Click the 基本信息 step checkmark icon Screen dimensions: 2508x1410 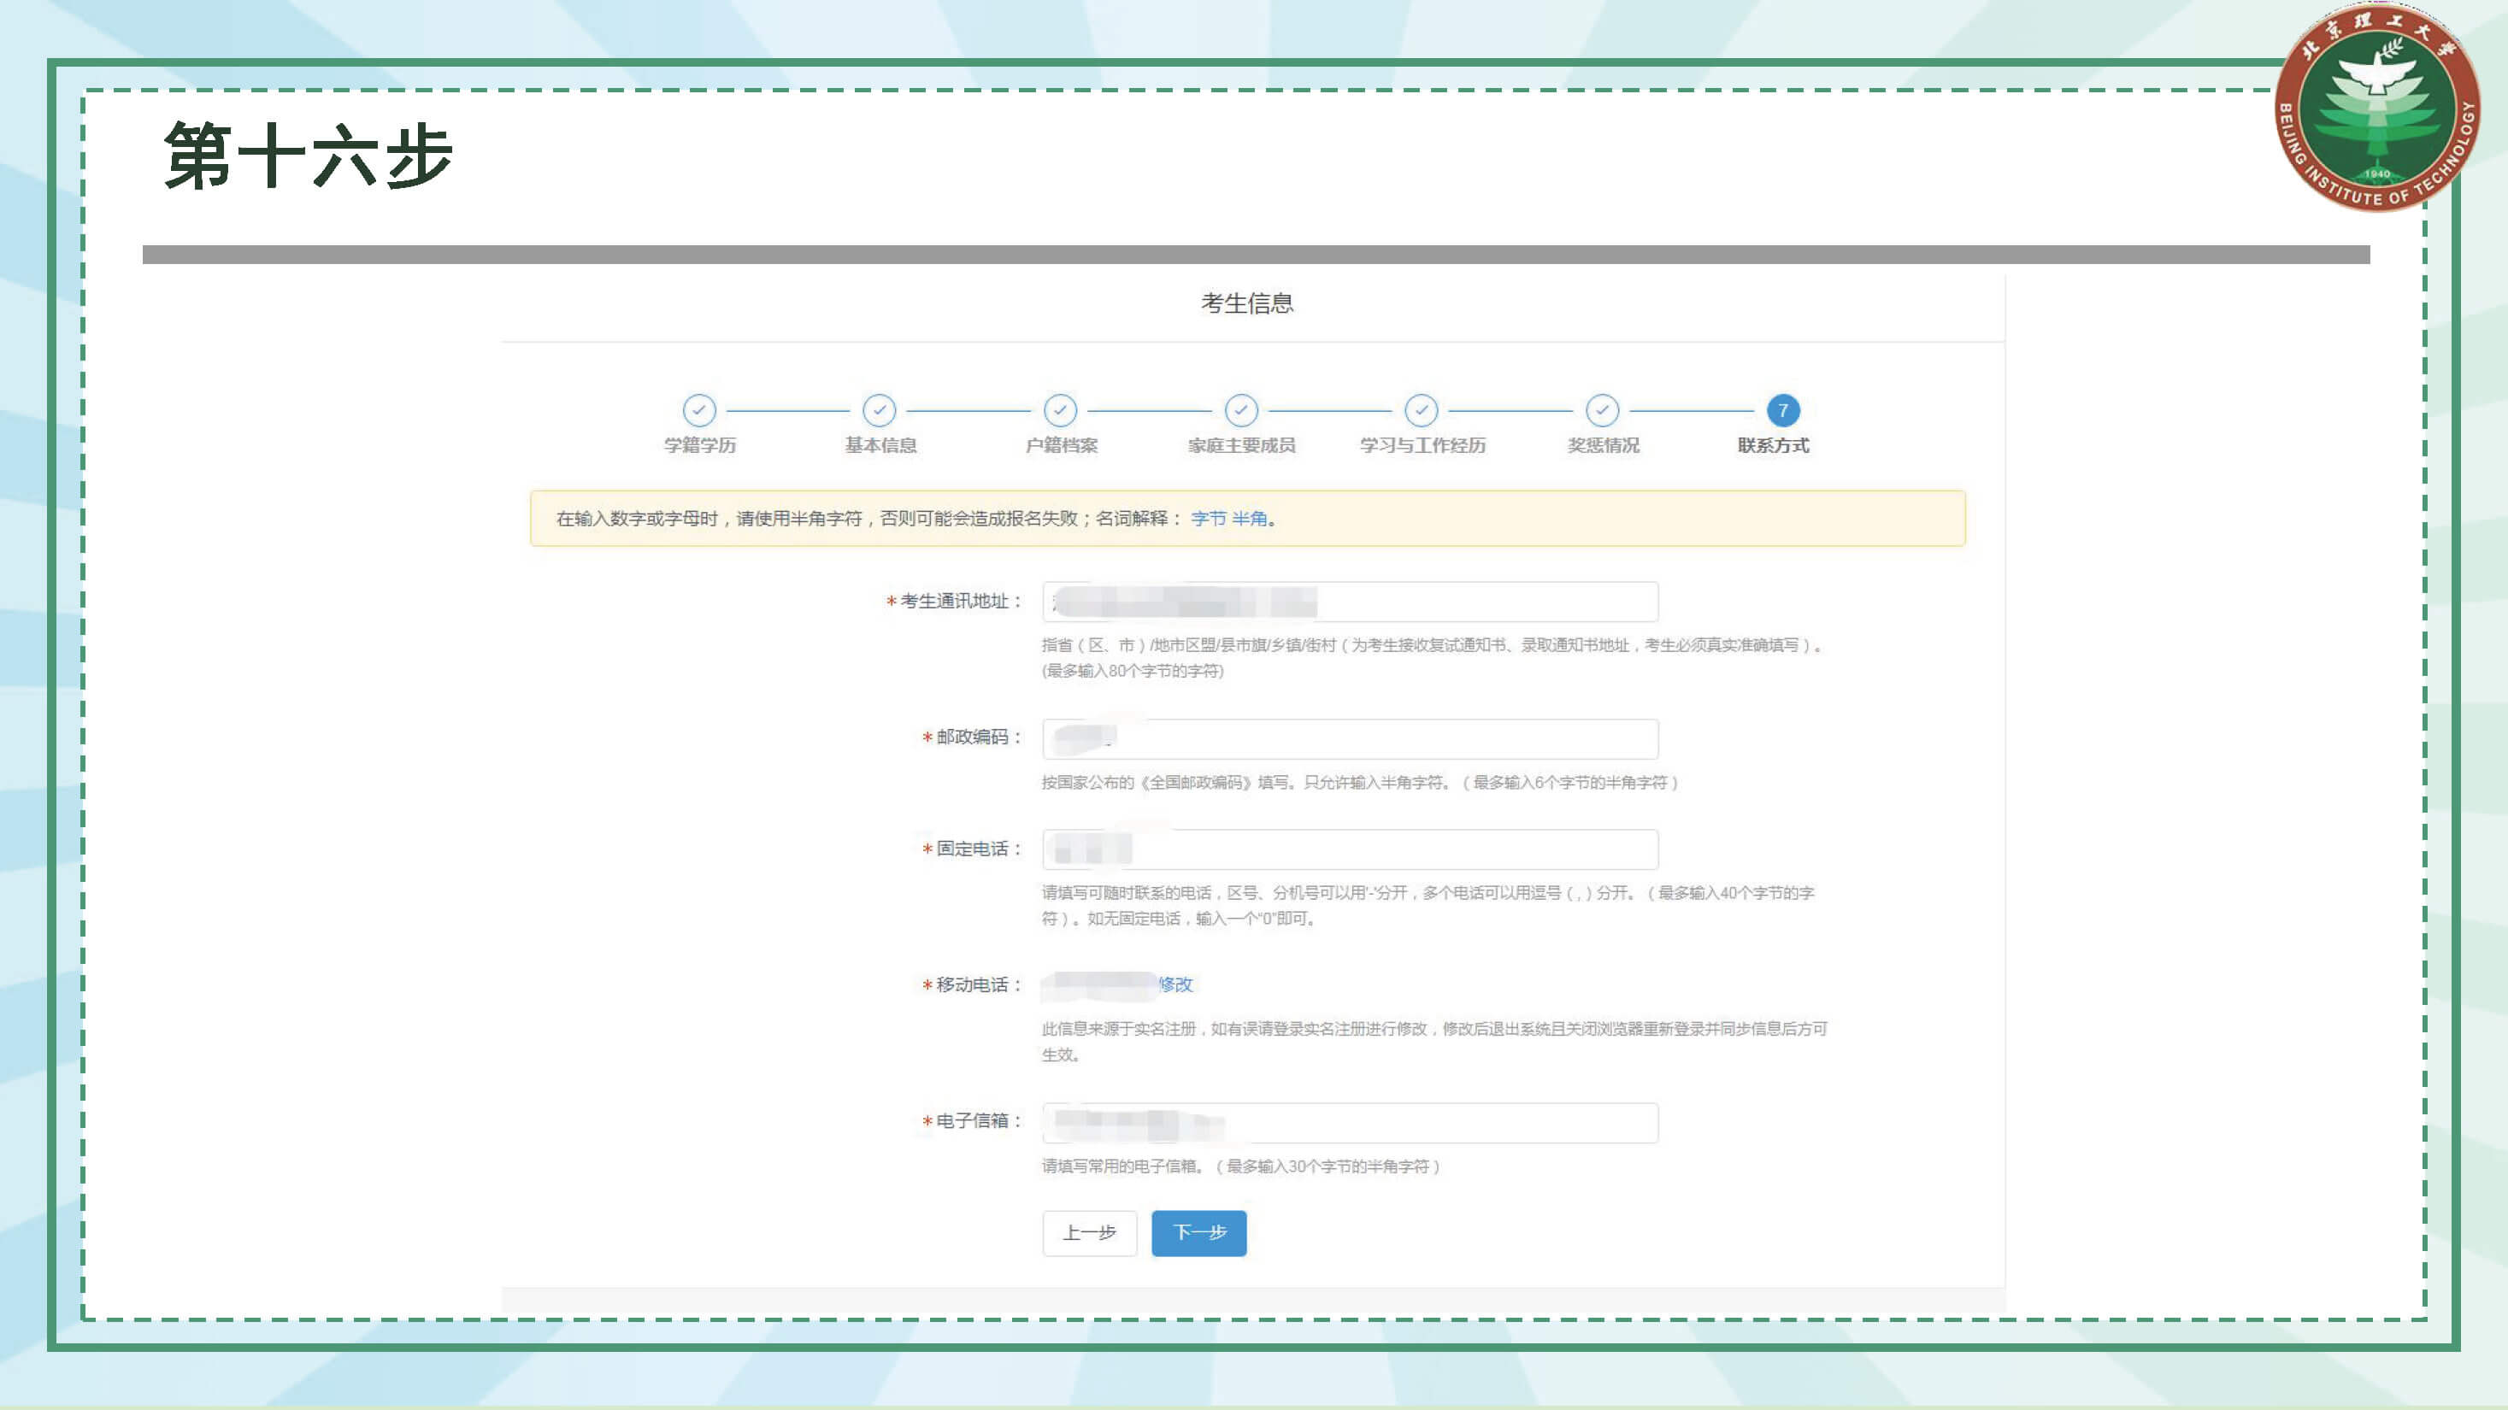click(x=879, y=411)
